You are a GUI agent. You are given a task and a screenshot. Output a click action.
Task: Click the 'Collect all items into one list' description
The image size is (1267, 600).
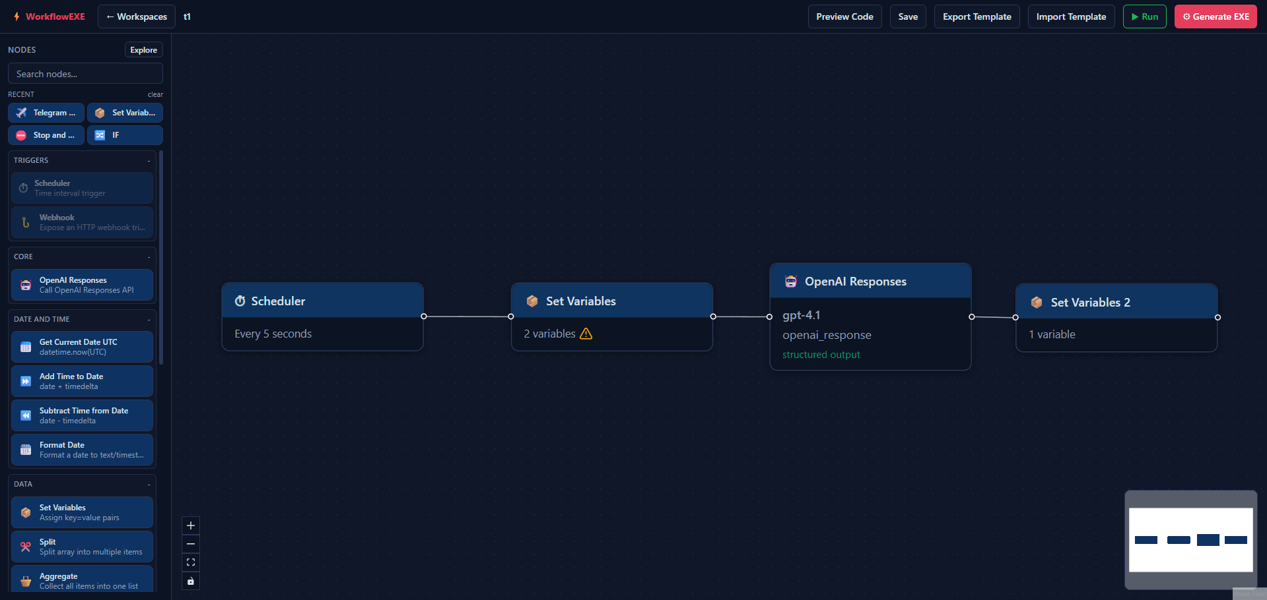[x=89, y=586]
